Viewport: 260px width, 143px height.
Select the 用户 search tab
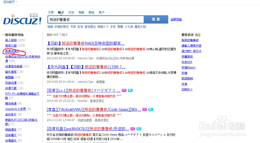point(101,12)
